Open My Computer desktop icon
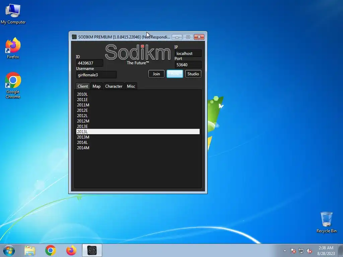343x257 pixels. (13, 13)
